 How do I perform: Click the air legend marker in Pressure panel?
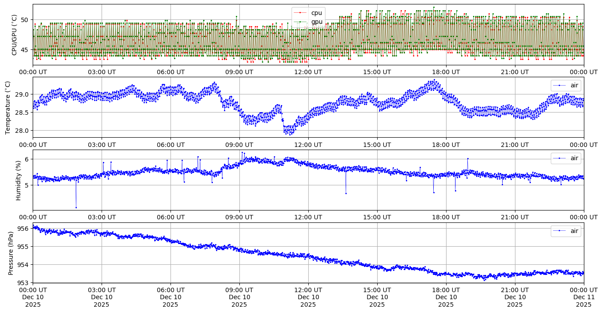pos(559,231)
